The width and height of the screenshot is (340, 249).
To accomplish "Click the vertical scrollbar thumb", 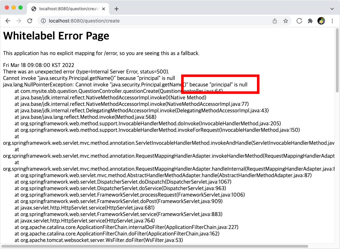I will 337,60.
